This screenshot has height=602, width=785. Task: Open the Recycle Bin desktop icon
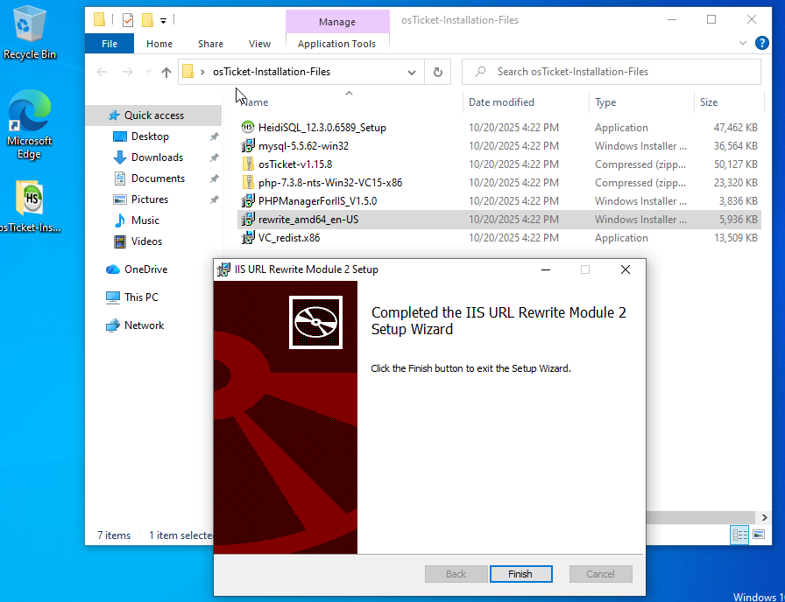(29, 32)
